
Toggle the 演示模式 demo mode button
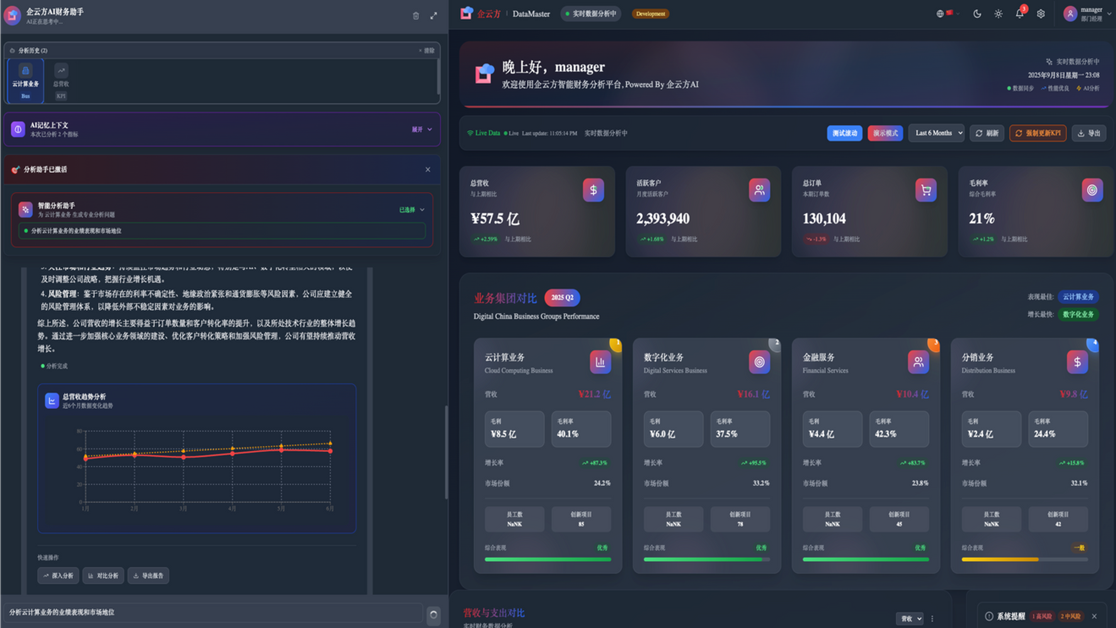click(x=885, y=133)
